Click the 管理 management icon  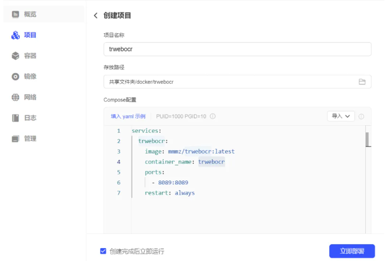pyautogui.click(x=16, y=138)
